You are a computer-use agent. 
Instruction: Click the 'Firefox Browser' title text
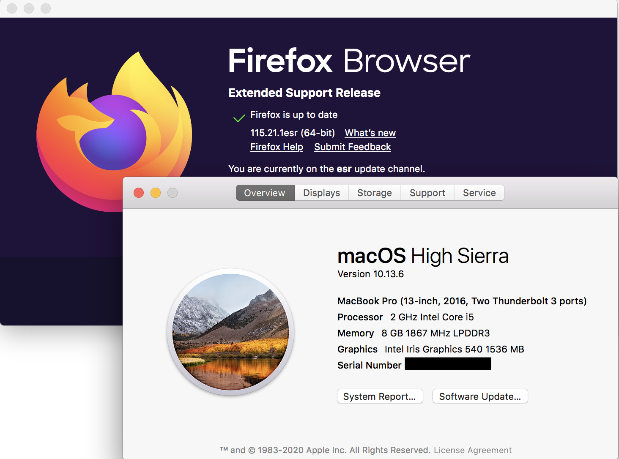coord(349,60)
